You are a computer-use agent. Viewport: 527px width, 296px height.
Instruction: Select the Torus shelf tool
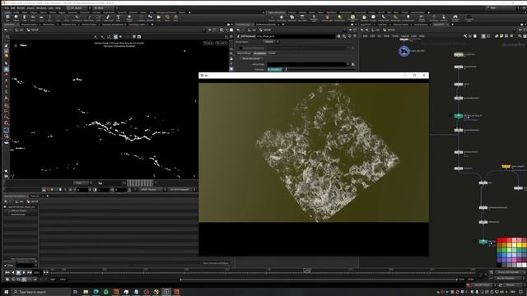pos(33,17)
